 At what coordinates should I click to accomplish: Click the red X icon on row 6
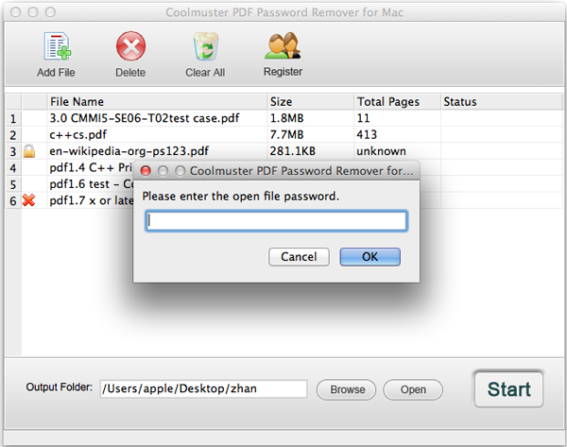click(x=29, y=200)
